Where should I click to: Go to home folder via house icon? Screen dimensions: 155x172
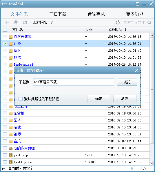(16, 22)
